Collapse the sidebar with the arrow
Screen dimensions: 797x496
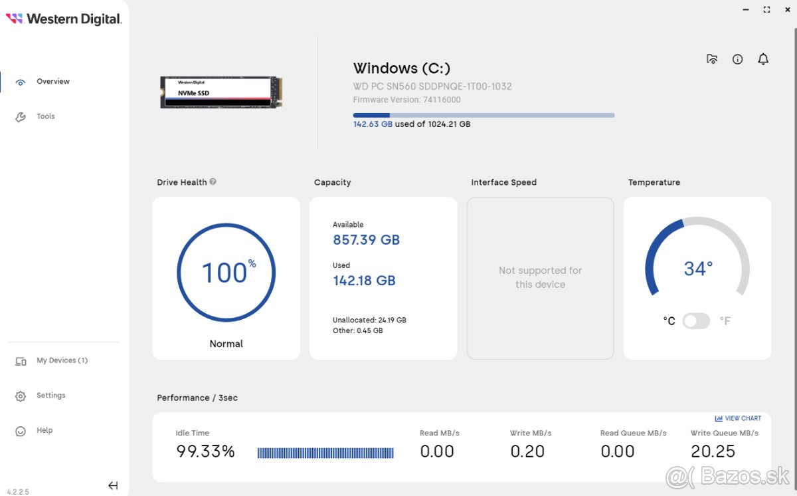coord(113,485)
